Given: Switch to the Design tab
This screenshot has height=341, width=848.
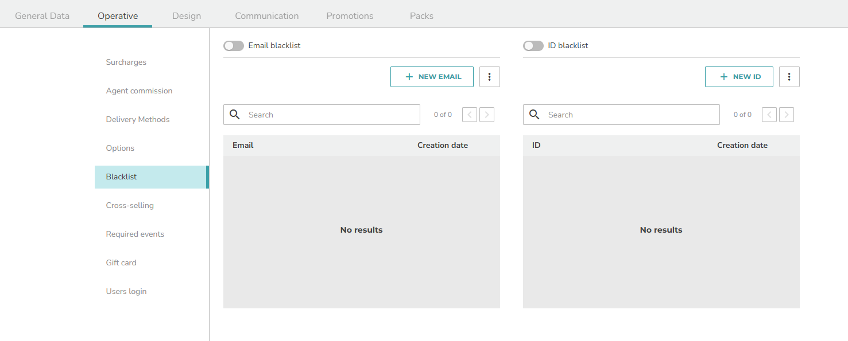Looking at the screenshot, I should (187, 15).
